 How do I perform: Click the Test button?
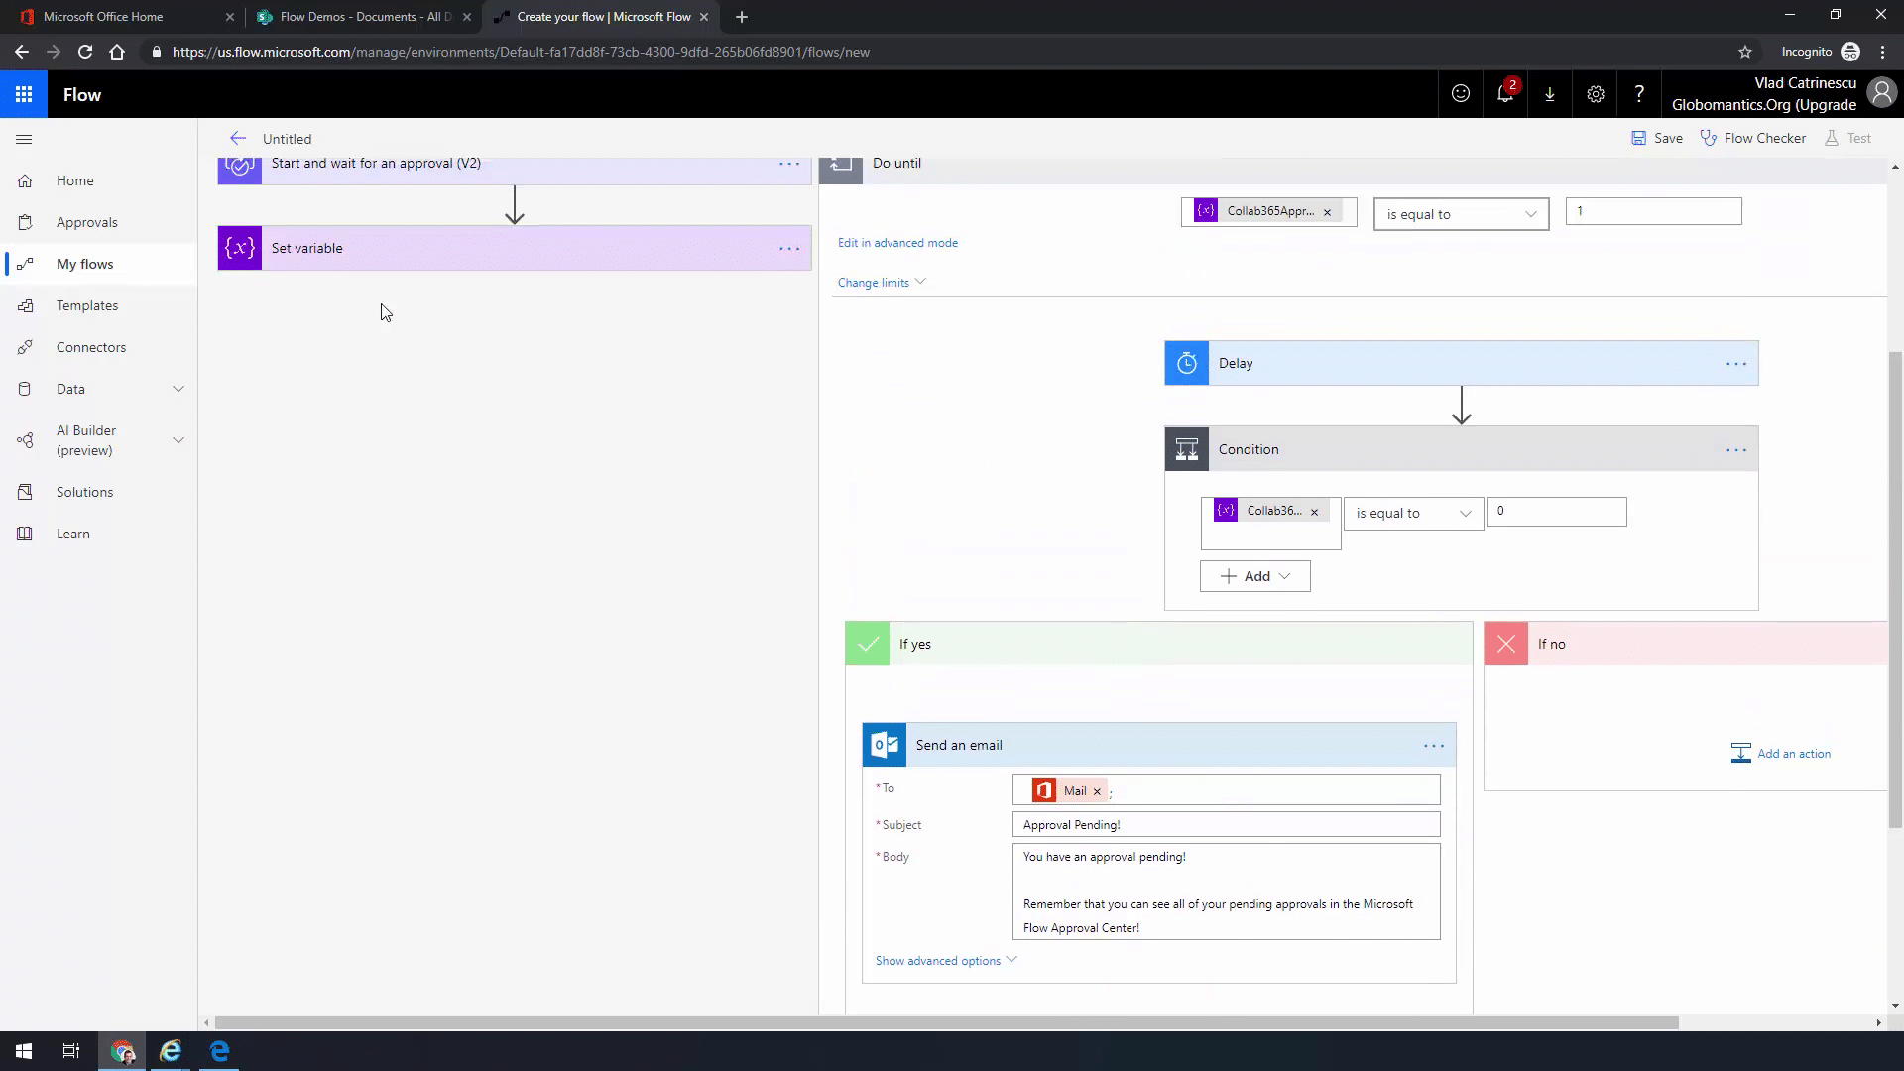click(1847, 138)
